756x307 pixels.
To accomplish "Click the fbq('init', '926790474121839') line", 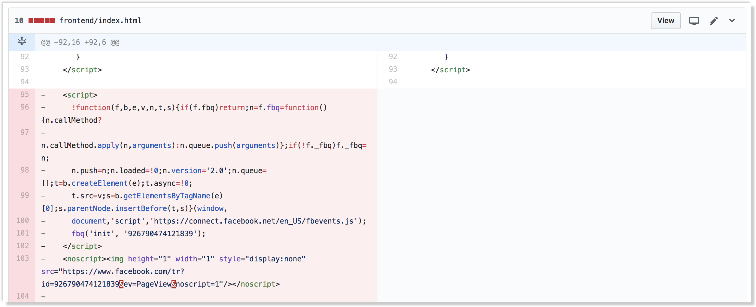I will pos(138,234).
